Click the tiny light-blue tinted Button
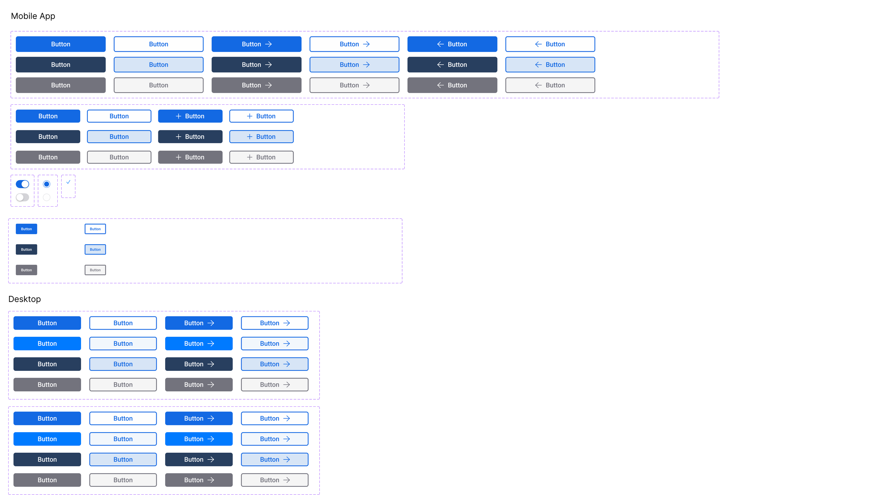 click(95, 249)
